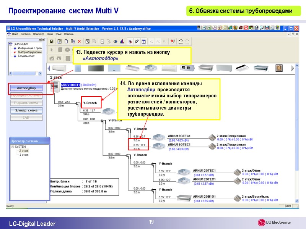Click the room icon beside the first 2 этаж/Офис
The image size is (306, 229).
[237, 173]
